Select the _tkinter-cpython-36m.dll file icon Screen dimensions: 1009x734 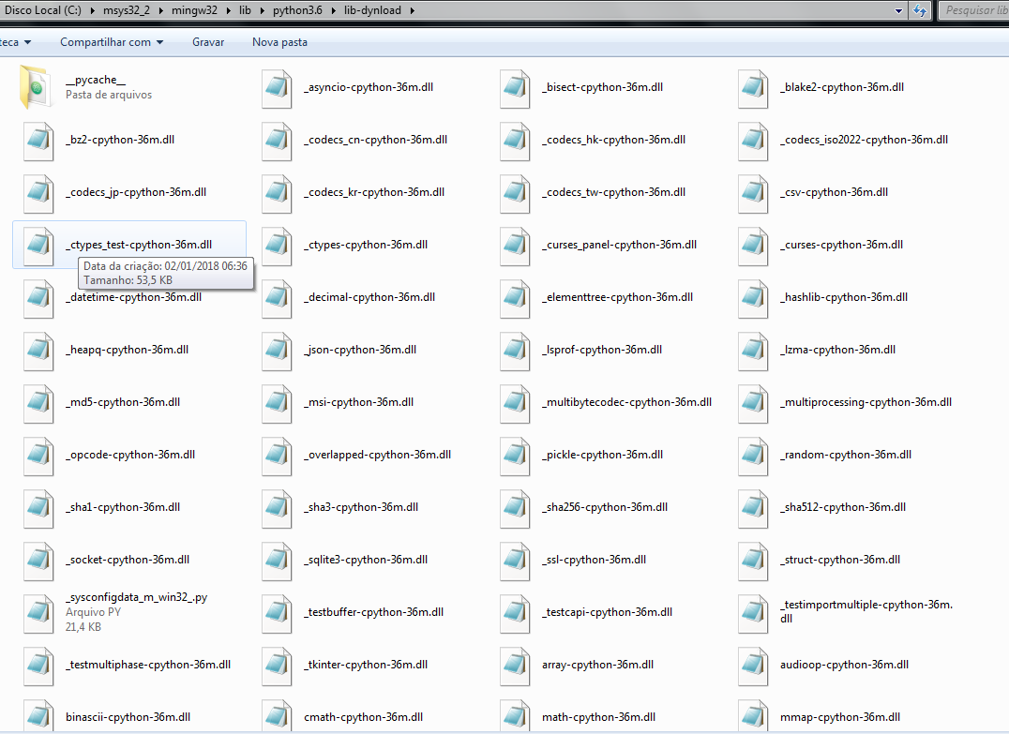(277, 666)
